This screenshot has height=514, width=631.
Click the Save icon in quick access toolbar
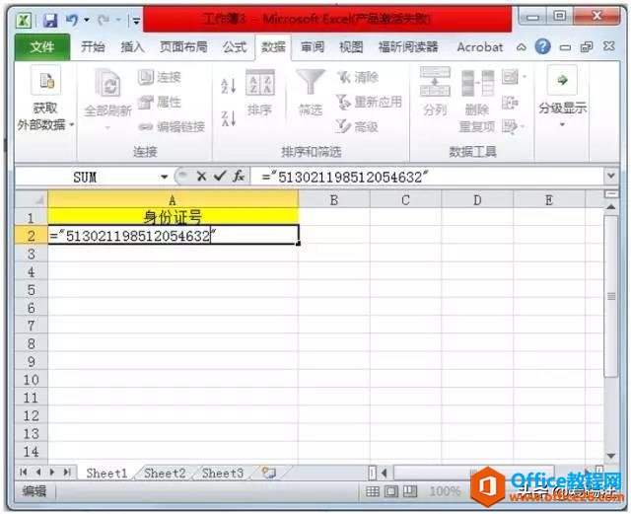(50, 20)
